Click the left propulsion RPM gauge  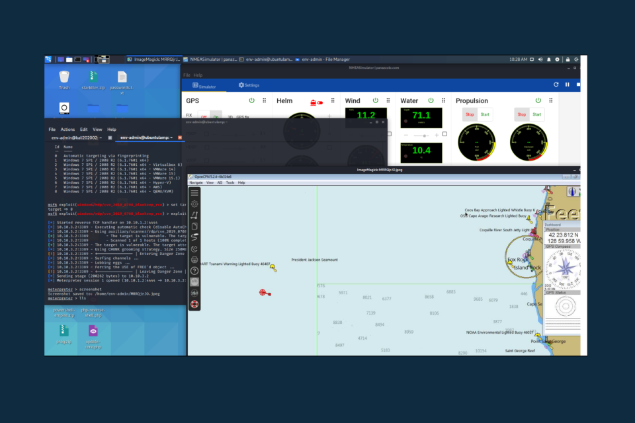point(477,143)
